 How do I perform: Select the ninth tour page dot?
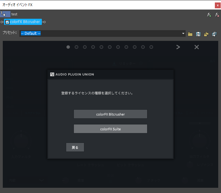point(135,47)
